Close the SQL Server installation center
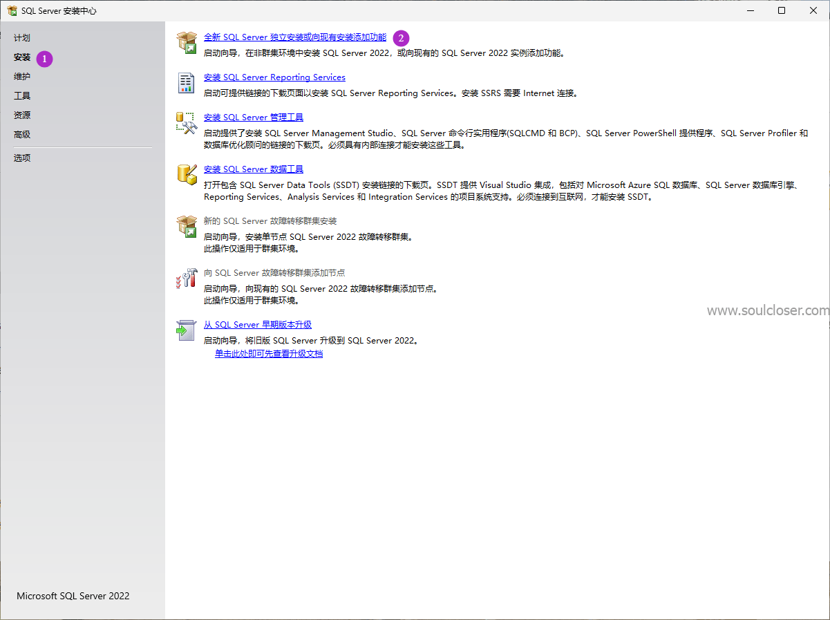 [x=813, y=10]
